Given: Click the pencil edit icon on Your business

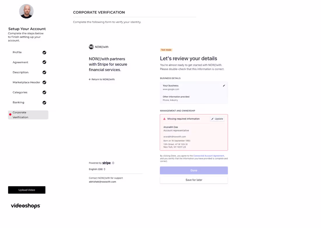Looking at the screenshot, I should click(224, 85).
